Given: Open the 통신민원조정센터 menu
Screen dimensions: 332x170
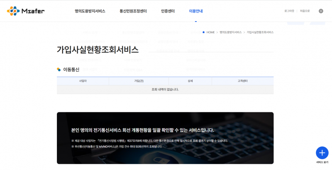Looking at the screenshot, I should [133, 11].
